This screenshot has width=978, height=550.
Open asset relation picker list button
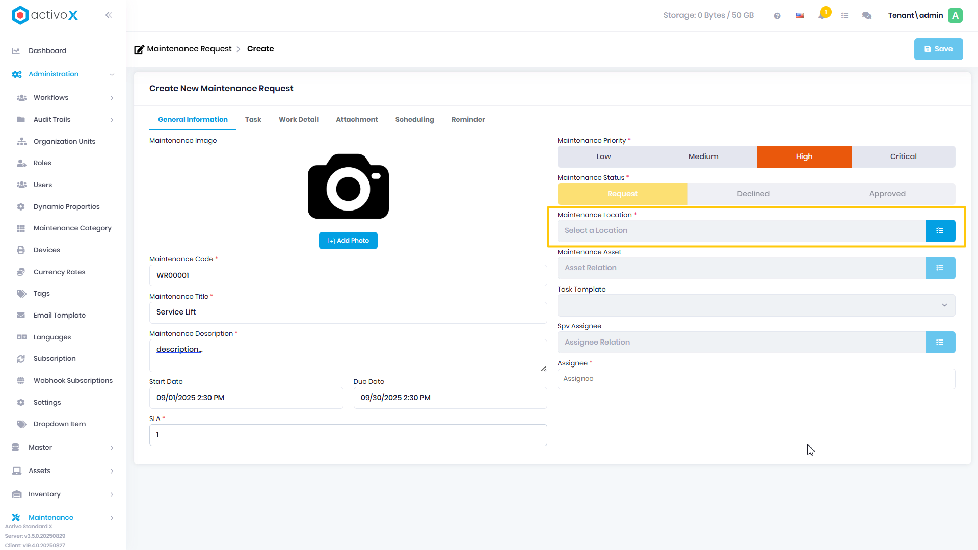940,268
